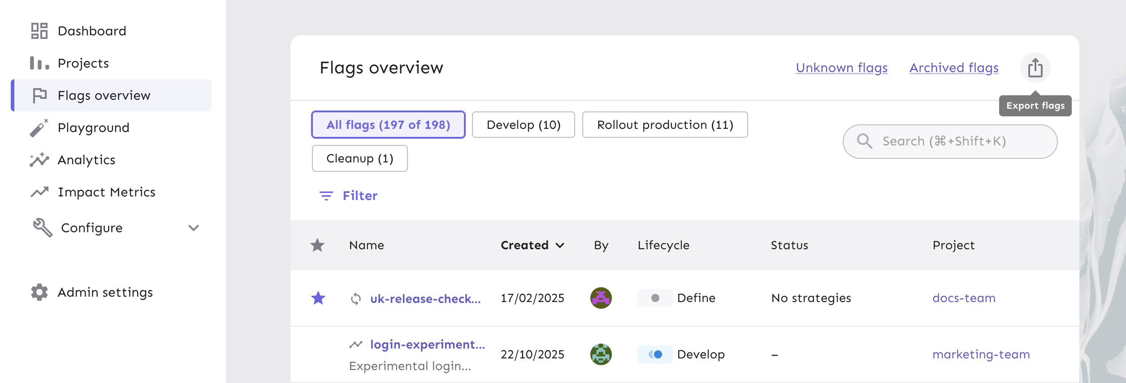The image size is (1126, 383).
Task: Open Dashboard from the sidebar
Action: tap(91, 31)
